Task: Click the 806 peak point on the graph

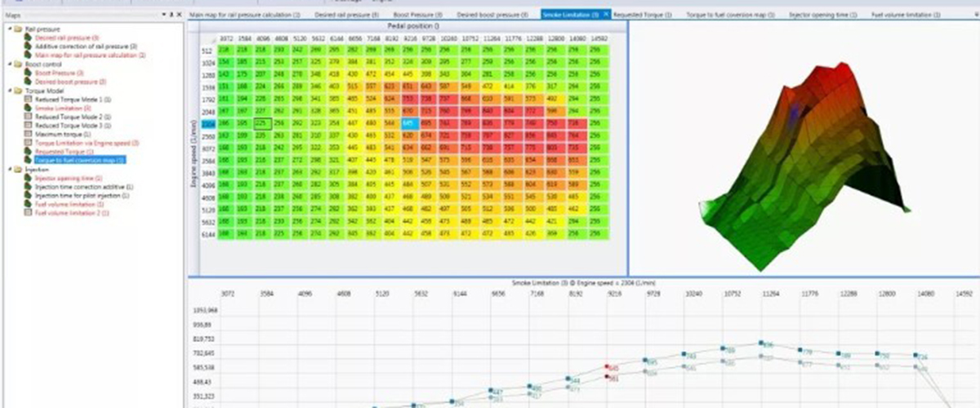Action: [760, 344]
